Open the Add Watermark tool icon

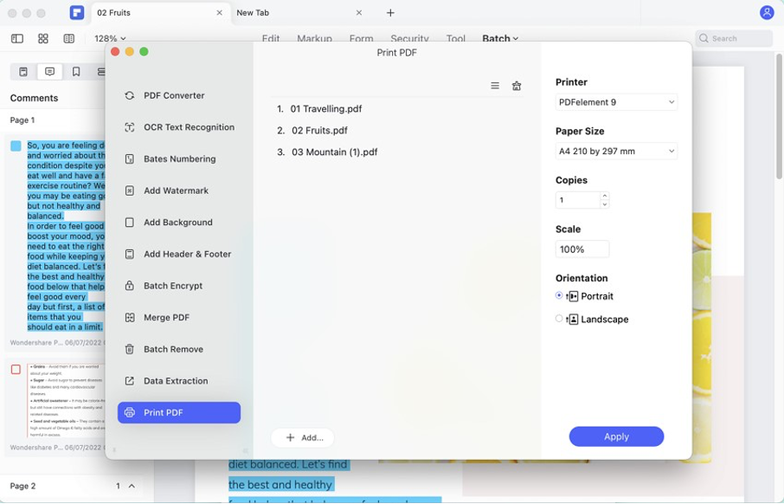pyautogui.click(x=129, y=191)
